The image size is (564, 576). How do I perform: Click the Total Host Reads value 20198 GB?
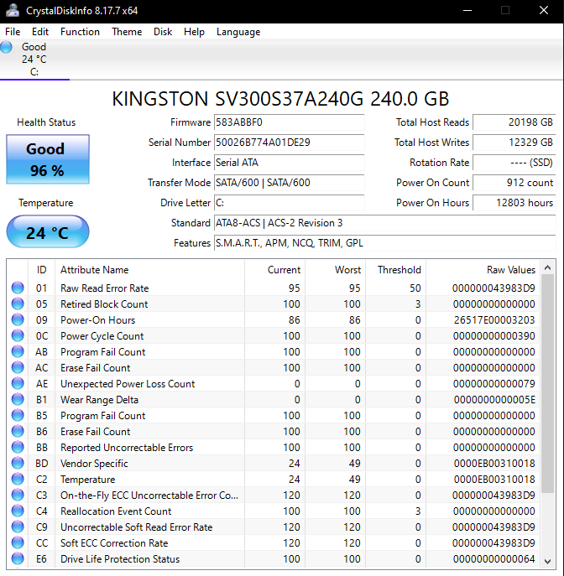[514, 122]
